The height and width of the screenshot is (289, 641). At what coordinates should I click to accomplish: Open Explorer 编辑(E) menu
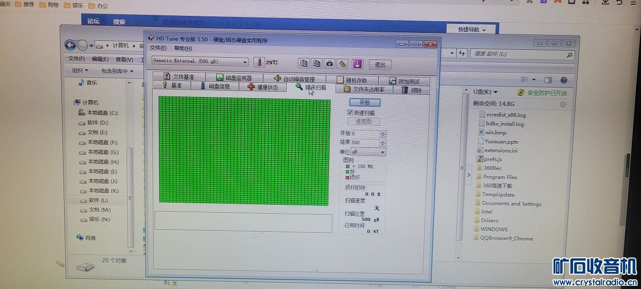100,59
